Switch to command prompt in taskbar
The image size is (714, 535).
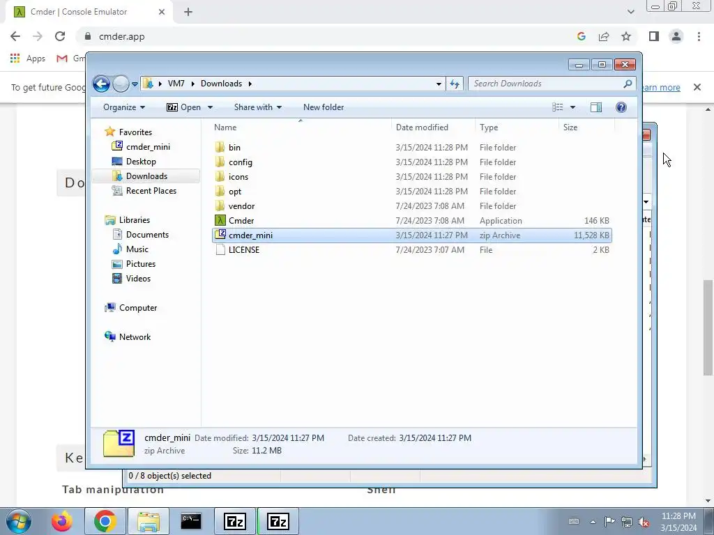click(191, 521)
